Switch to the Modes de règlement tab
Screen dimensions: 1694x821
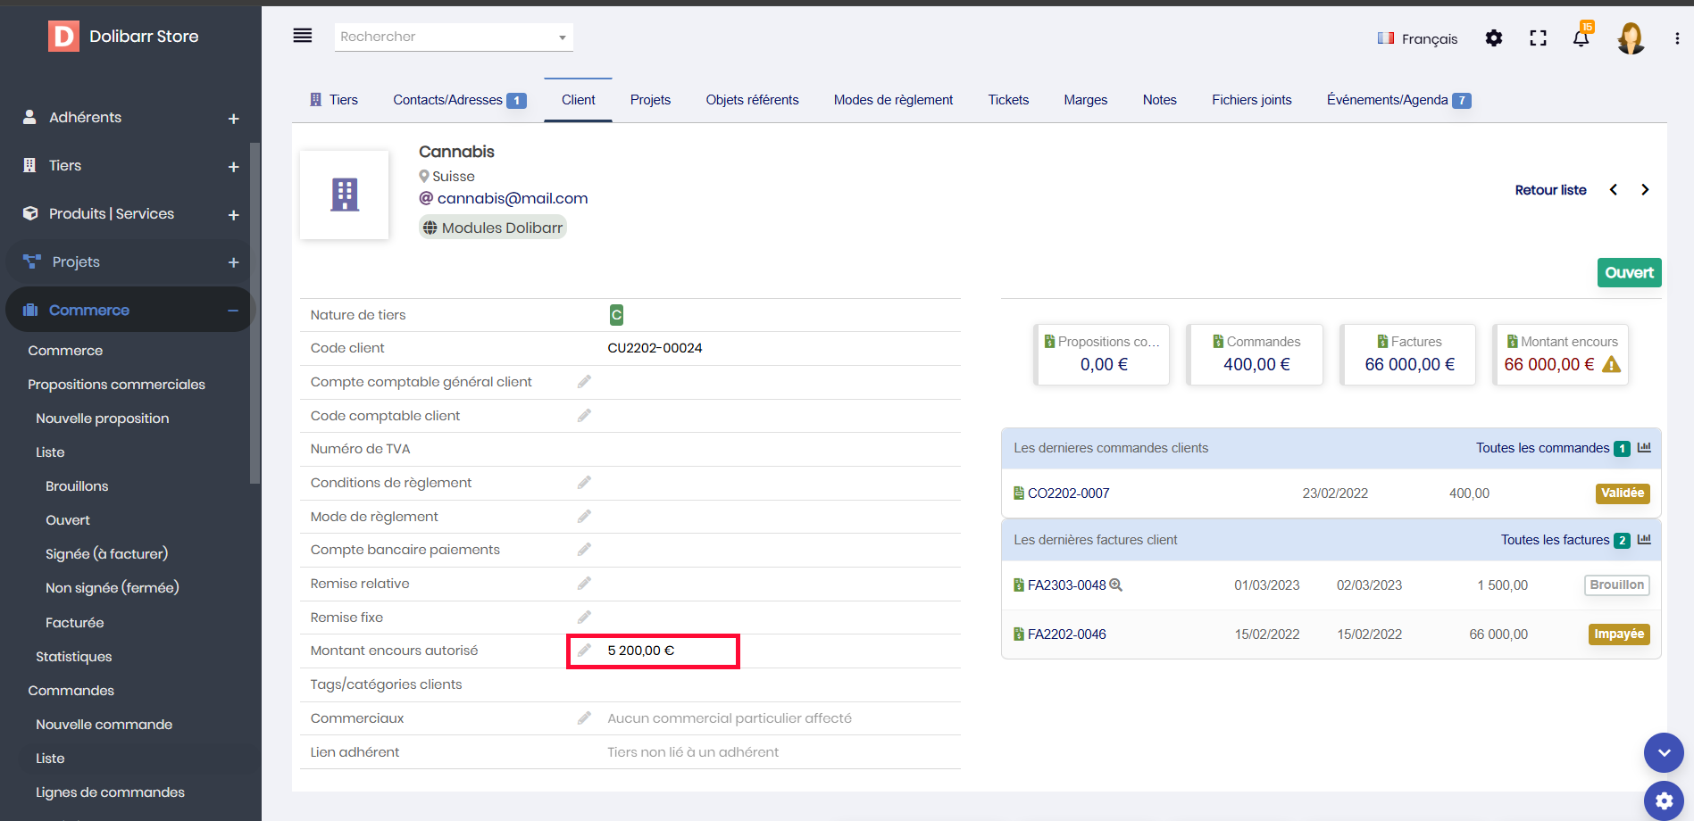(893, 100)
